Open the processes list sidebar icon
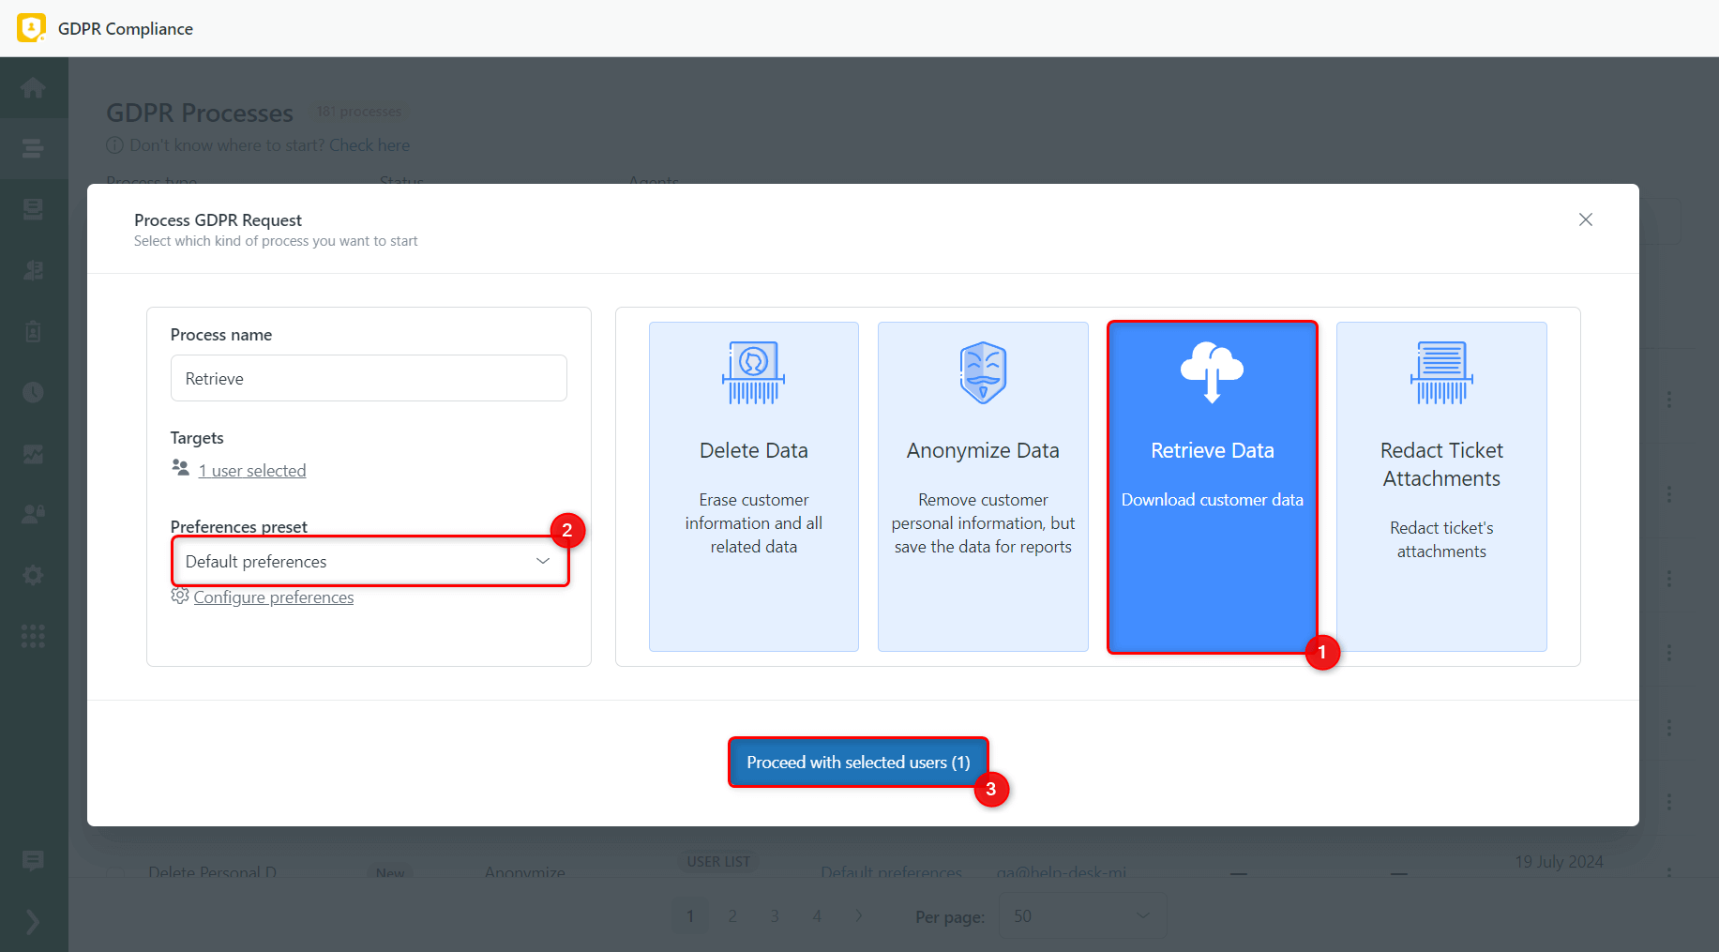Image resolution: width=1719 pixels, height=952 pixels. [x=33, y=148]
